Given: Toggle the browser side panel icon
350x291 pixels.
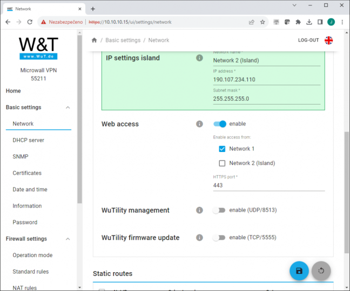Looking at the screenshot, I should pos(320,22).
